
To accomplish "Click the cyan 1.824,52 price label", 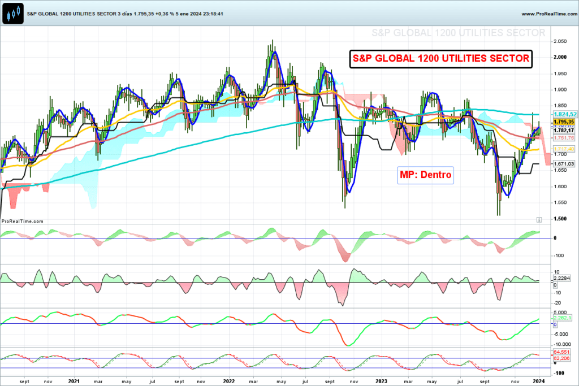I will 565,114.
